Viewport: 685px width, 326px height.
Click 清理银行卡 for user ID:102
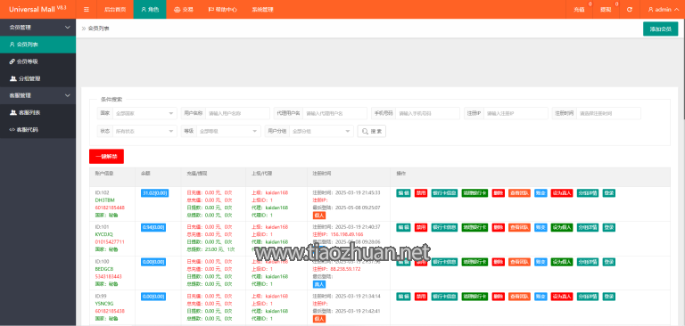[475, 193]
